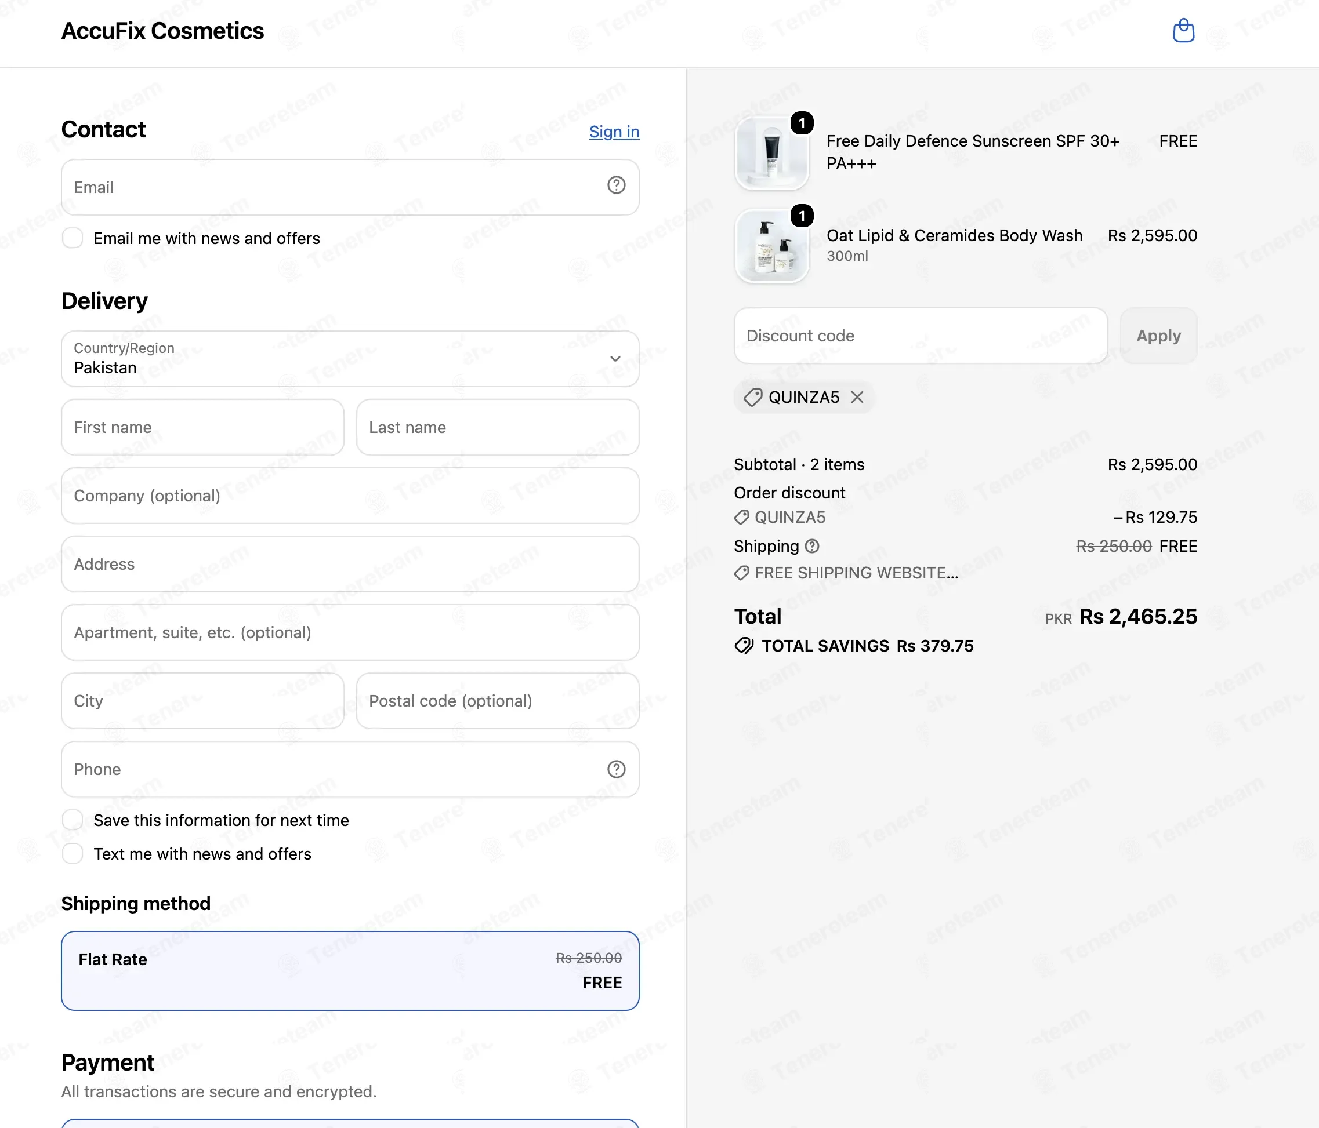Click the FREE SHIPPING WEBSITE tag icon
The width and height of the screenshot is (1319, 1128).
(741, 573)
